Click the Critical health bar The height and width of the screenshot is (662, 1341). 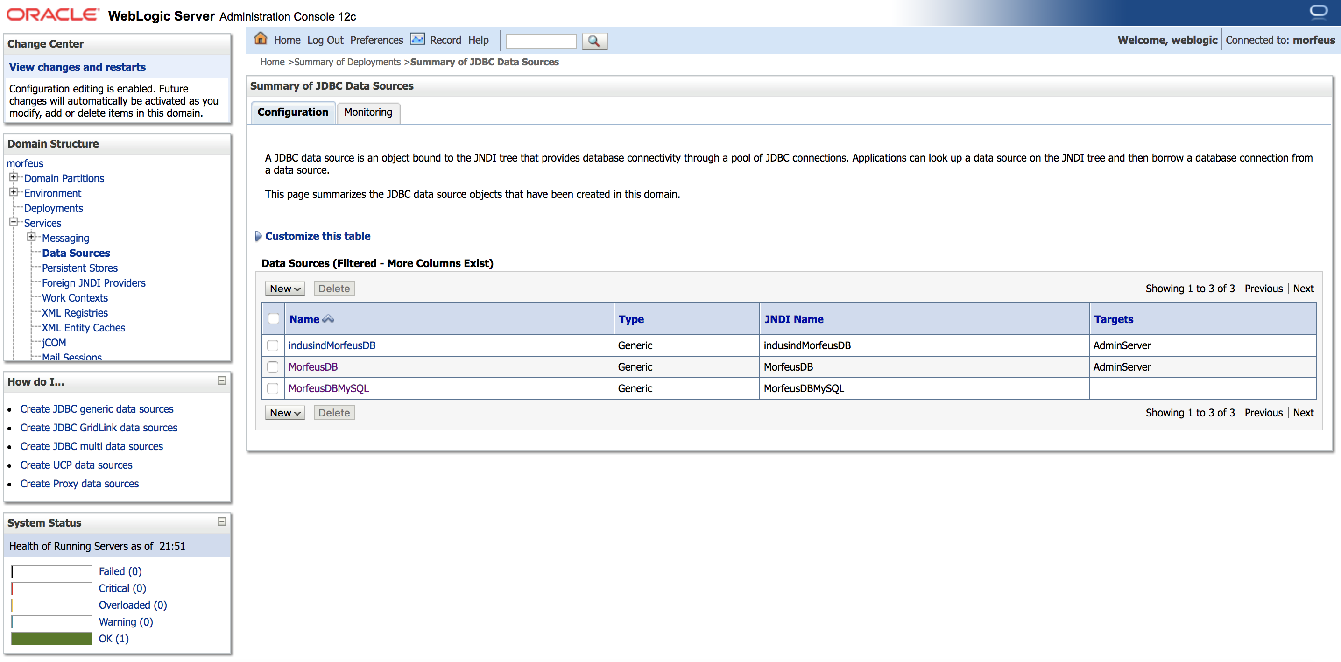coord(51,588)
